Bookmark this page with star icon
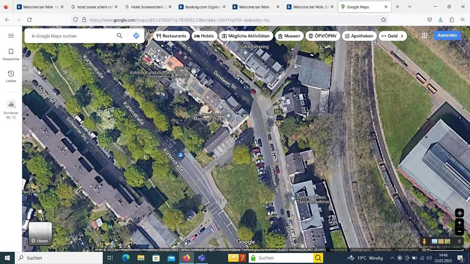This screenshot has height=264, width=470. tap(383, 20)
